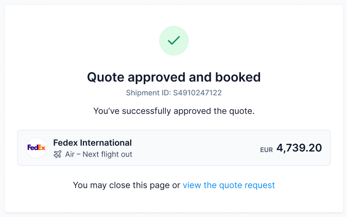Viewport: 347px width, 217px height.
Task: Click the Fedex International carrier name
Action: tap(93, 143)
